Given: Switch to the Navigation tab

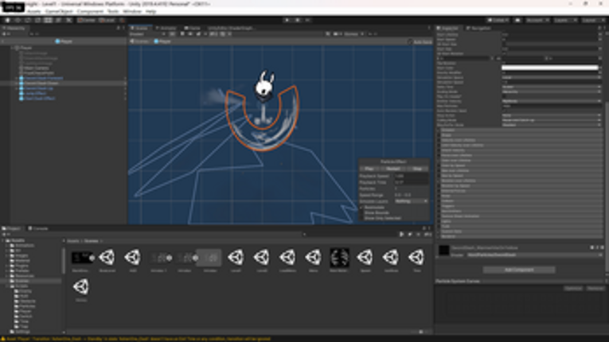Looking at the screenshot, I should (x=478, y=29).
